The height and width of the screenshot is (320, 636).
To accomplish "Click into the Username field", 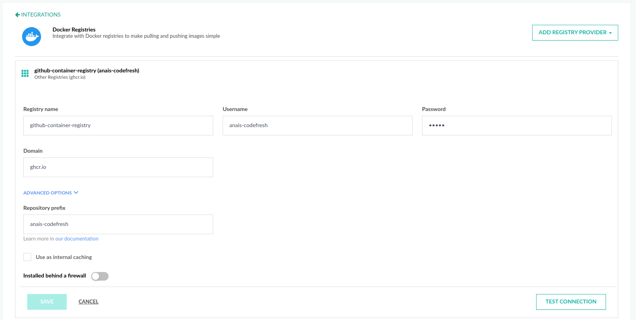I will tap(317, 126).
